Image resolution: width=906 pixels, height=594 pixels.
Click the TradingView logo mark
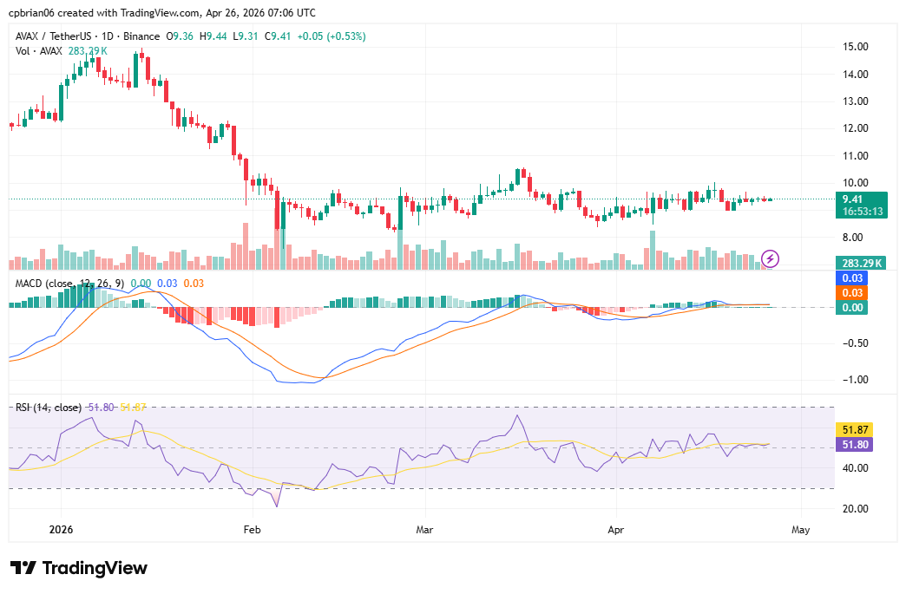[x=23, y=569]
